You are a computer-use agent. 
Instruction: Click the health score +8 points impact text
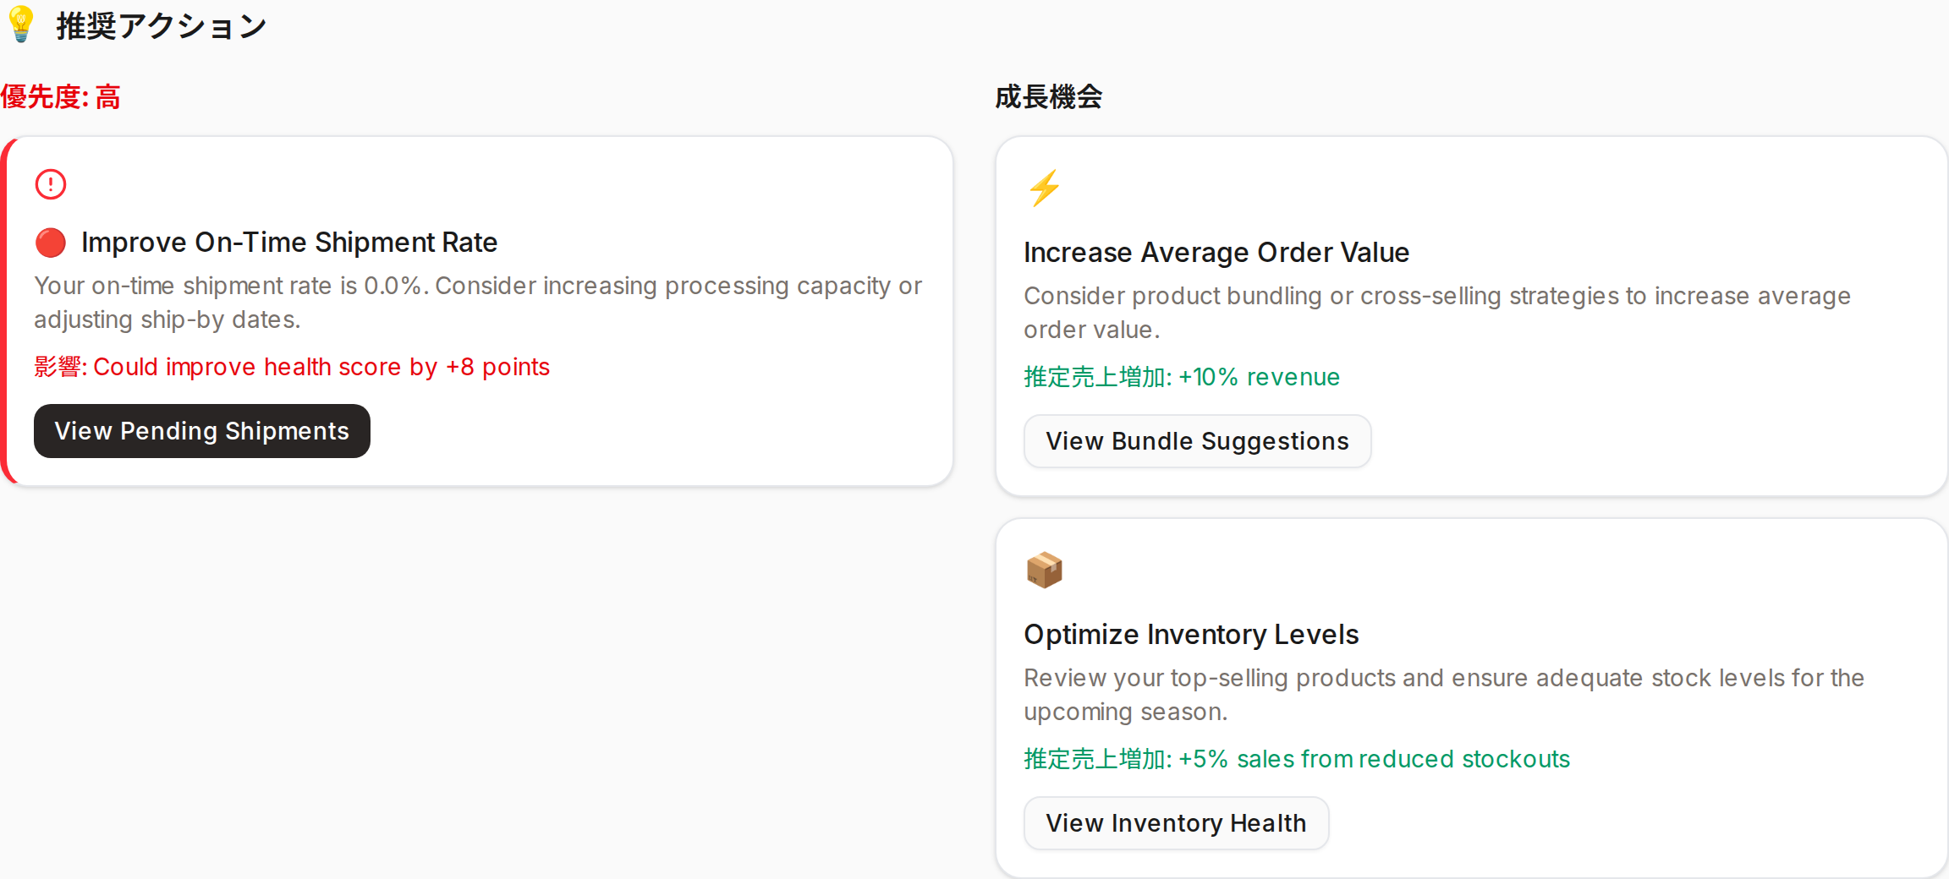tap(292, 367)
